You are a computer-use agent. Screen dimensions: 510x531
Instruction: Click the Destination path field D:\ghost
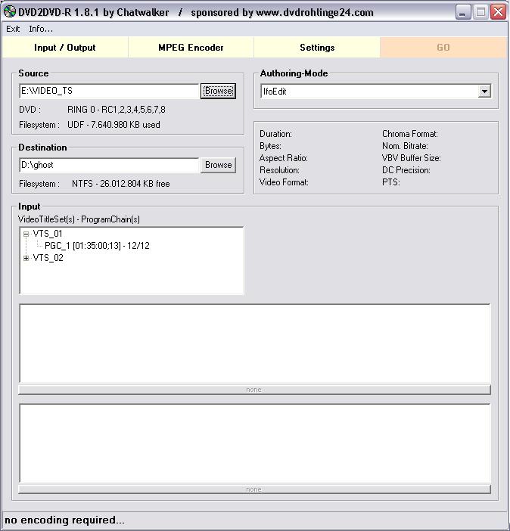tap(109, 165)
